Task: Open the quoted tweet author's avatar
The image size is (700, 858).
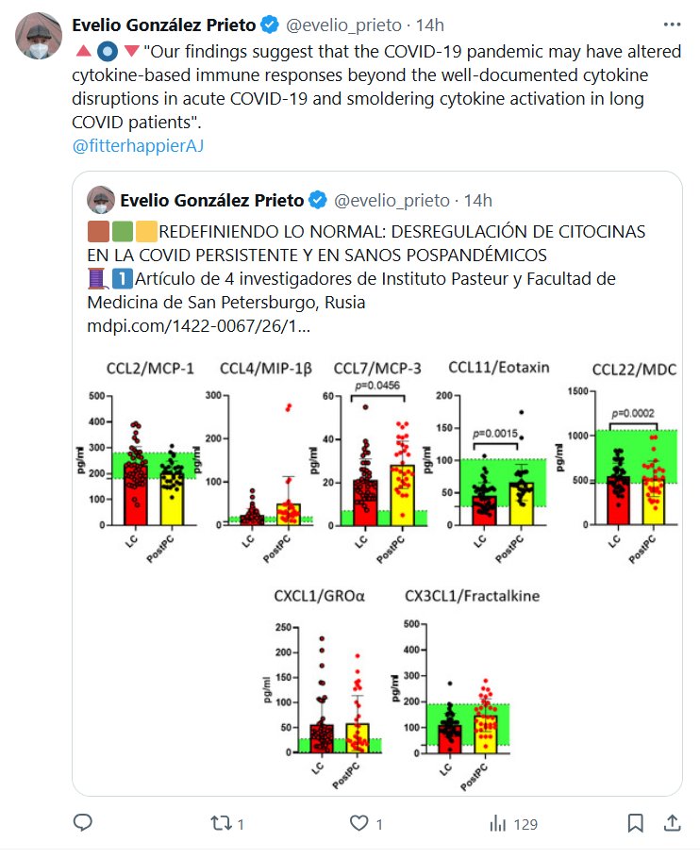Action: pos(100,200)
